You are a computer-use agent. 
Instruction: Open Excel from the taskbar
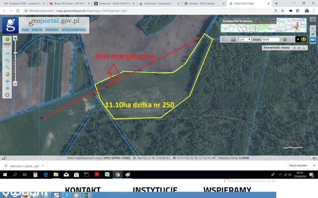click(107, 174)
